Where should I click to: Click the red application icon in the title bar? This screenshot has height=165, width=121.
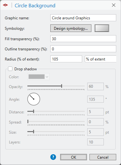pos(5,5)
